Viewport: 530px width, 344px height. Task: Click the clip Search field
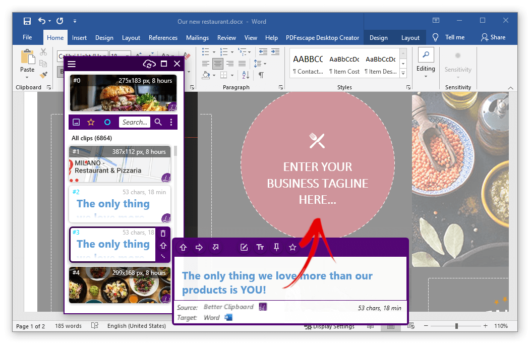point(135,122)
